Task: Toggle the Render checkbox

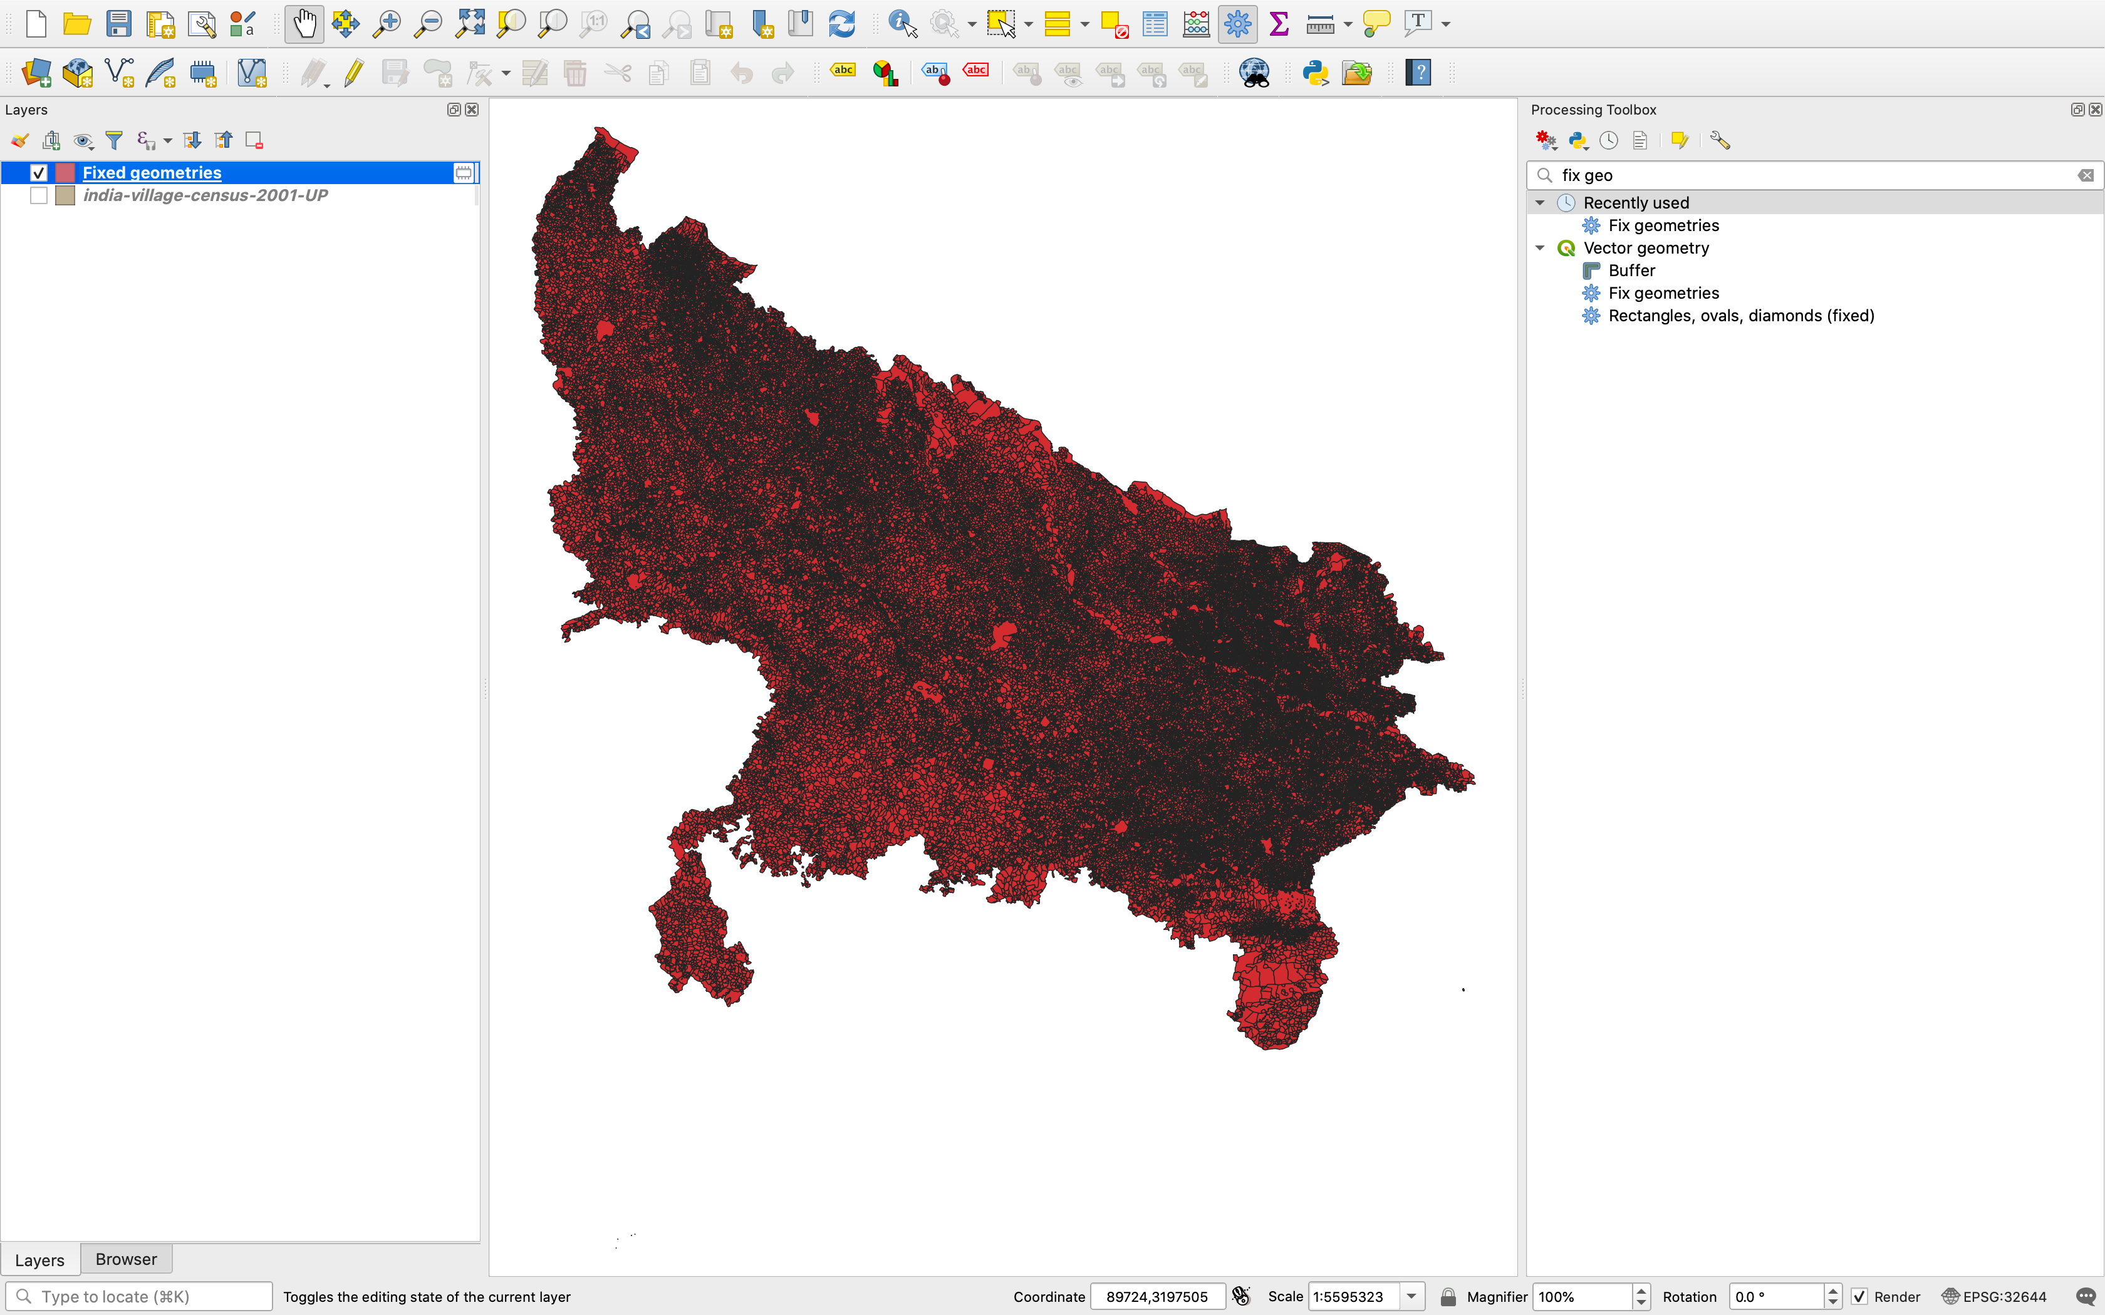Action: [x=1859, y=1297]
